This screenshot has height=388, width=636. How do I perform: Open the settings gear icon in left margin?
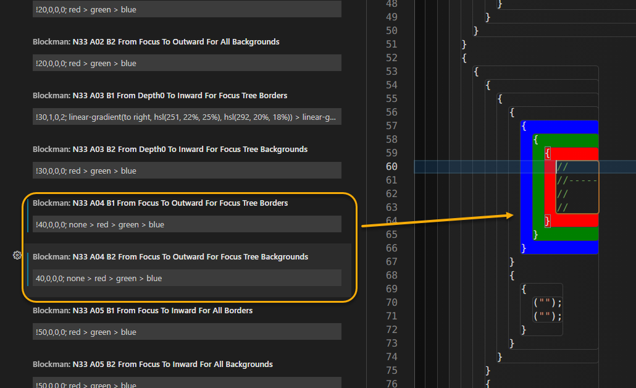[17, 255]
